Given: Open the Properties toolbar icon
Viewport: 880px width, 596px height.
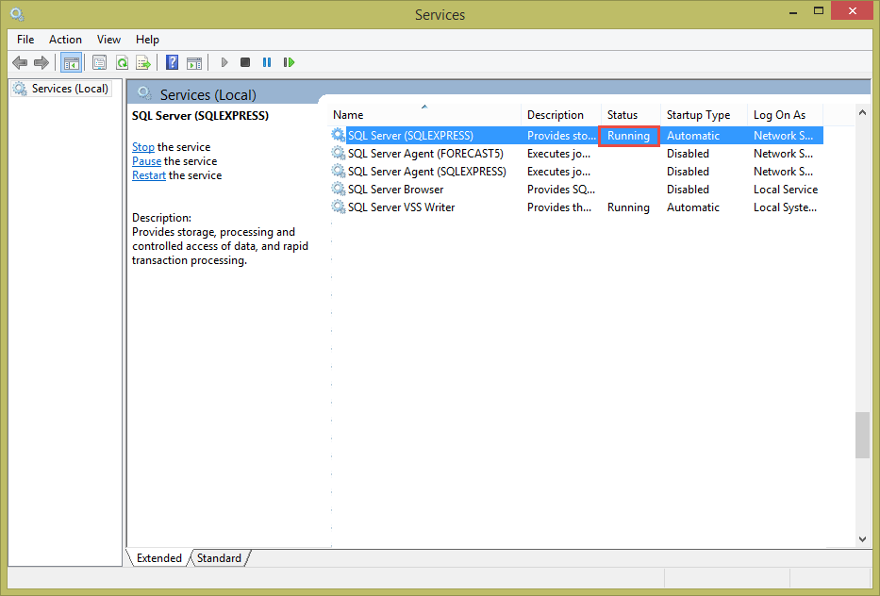Looking at the screenshot, I should click(x=99, y=62).
